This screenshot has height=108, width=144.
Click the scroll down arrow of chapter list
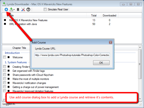tap(140, 99)
